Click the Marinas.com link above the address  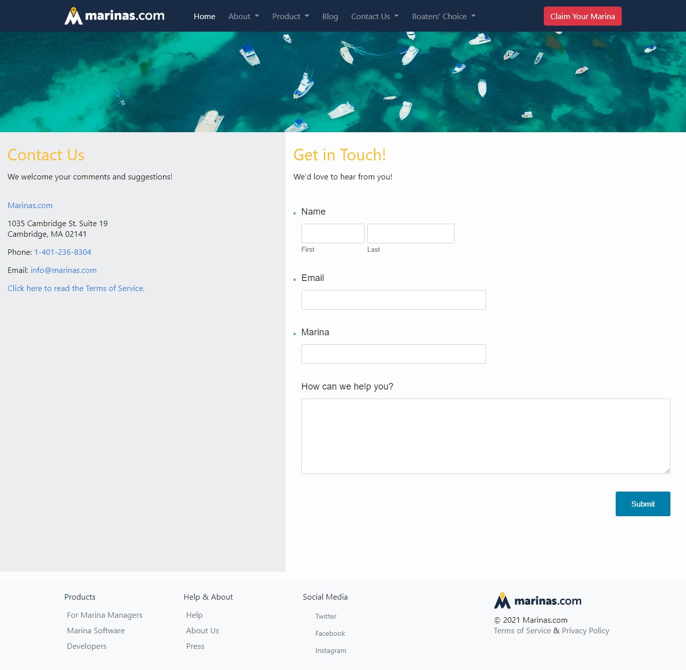tap(30, 205)
